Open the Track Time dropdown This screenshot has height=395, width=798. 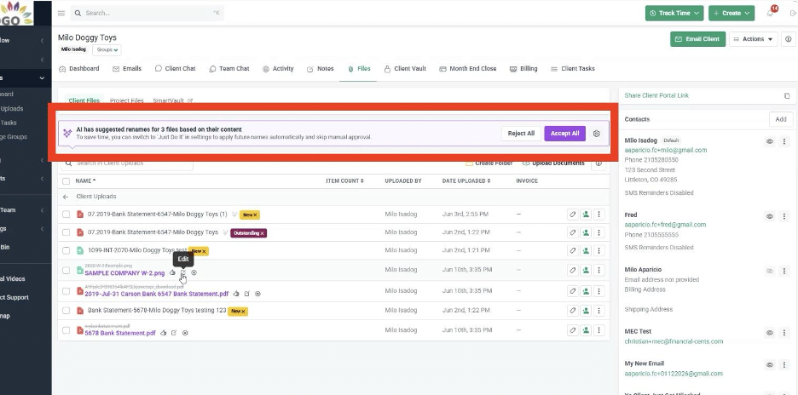point(674,14)
